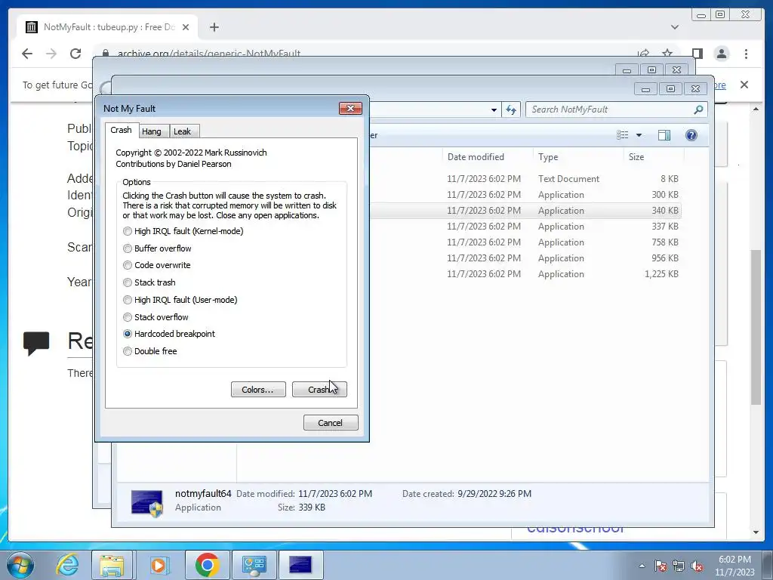
Task: Click the reviews speech bubble icon
Action: point(36,344)
